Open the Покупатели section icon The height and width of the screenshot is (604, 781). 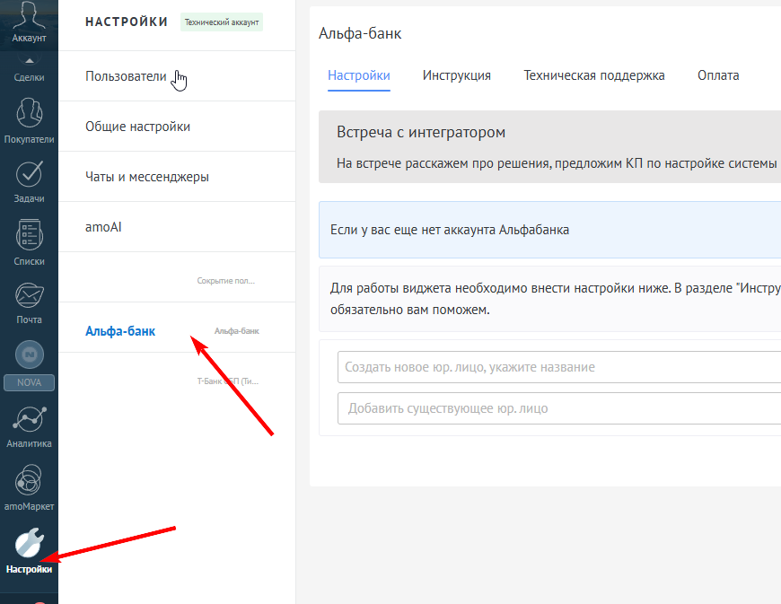point(29,117)
